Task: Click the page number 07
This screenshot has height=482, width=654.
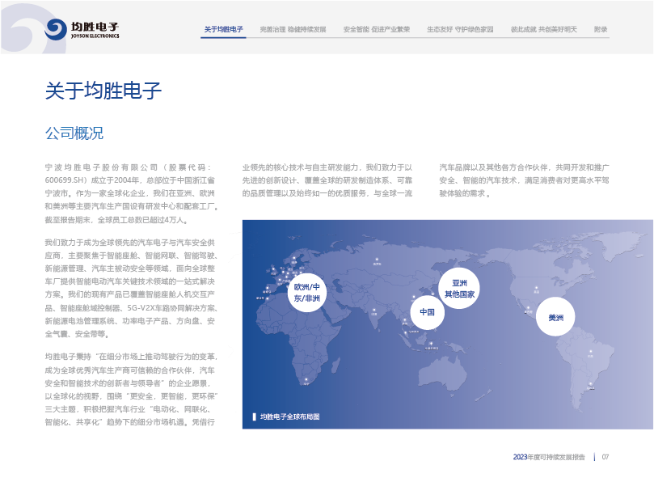Action: [605, 457]
